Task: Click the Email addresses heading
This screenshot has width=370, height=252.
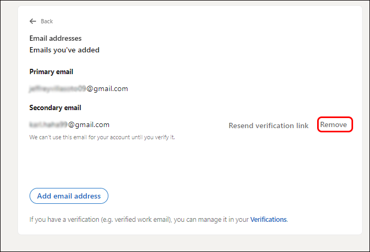Action: 55,38
